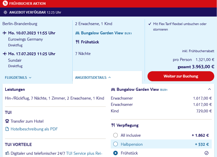Click Weiter zur Buchung button

pyautogui.click(x=181, y=76)
